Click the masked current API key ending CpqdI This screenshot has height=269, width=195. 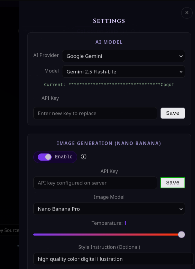(121, 84)
